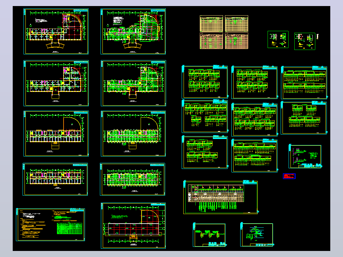Select the middle-right system diagram sheet
Viewport: 343px width, 257px height.
[x=304, y=118]
